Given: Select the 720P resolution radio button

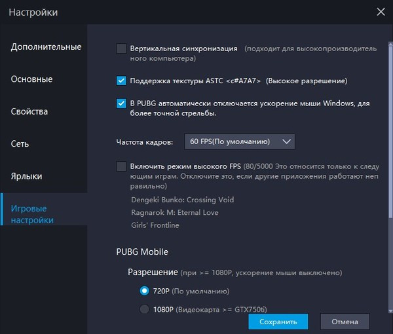Looking at the screenshot, I should [x=144, y=291].
